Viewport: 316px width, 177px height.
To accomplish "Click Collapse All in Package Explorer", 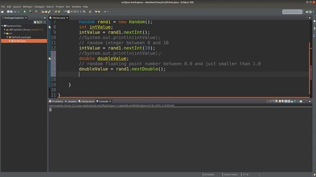I will pyautogui.click(x=35, y=22).
